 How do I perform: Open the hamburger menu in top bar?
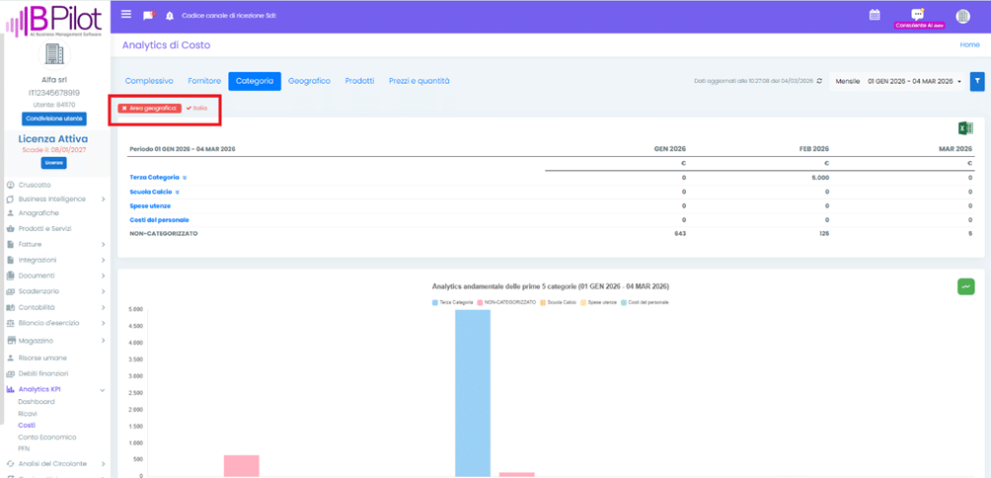[x=126, y=15]
